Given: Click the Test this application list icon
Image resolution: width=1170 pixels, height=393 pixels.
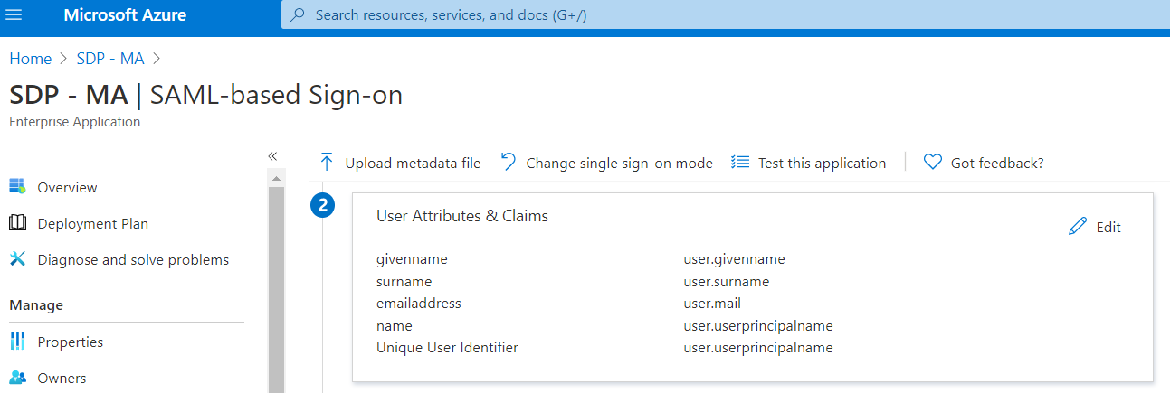Looking at the screenshot, I should (740, 163).
